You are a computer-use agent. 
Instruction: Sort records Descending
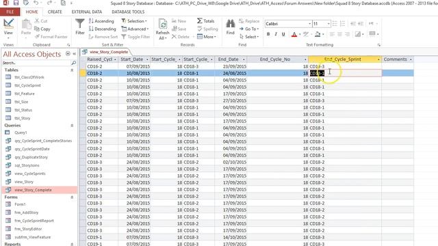[102, 29]
